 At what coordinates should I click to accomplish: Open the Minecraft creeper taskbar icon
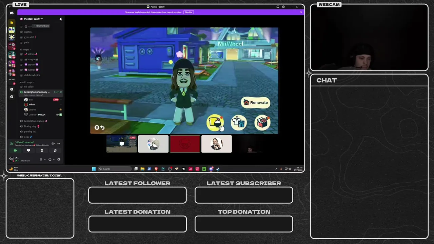204,169
